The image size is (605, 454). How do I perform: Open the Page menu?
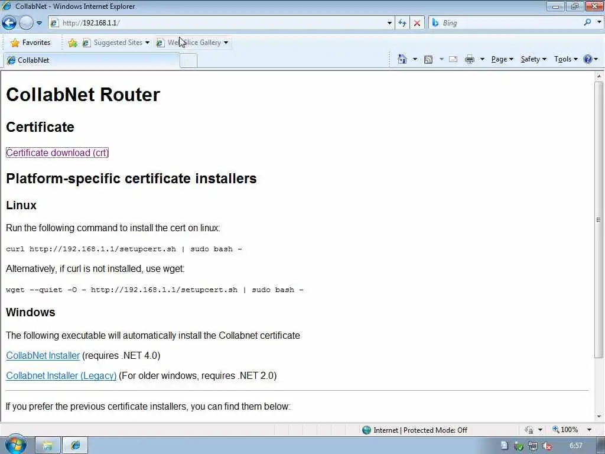click(502, 59)
